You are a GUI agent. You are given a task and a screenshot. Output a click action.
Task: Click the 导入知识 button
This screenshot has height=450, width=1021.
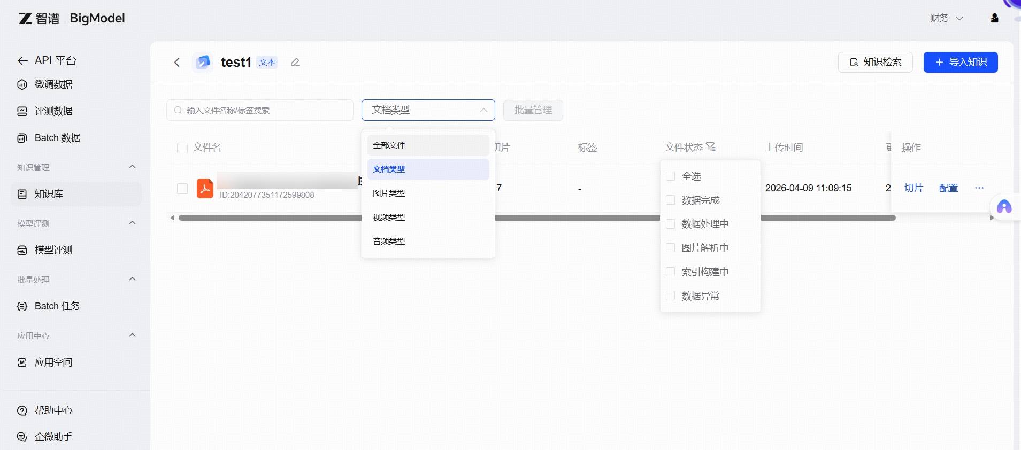[x=960, y=63]
